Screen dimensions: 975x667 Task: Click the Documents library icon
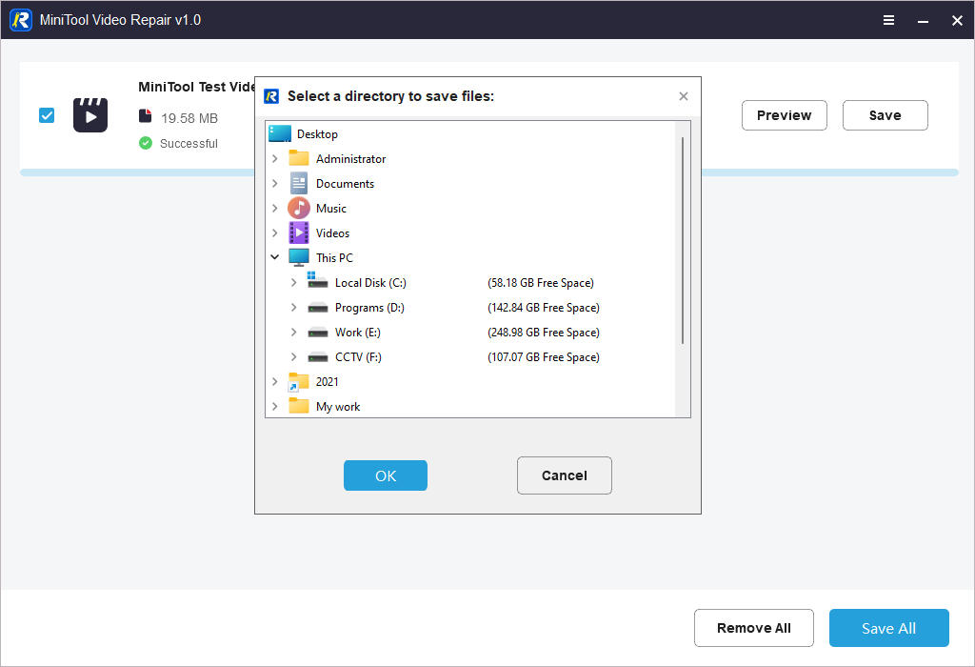point(298,184)
